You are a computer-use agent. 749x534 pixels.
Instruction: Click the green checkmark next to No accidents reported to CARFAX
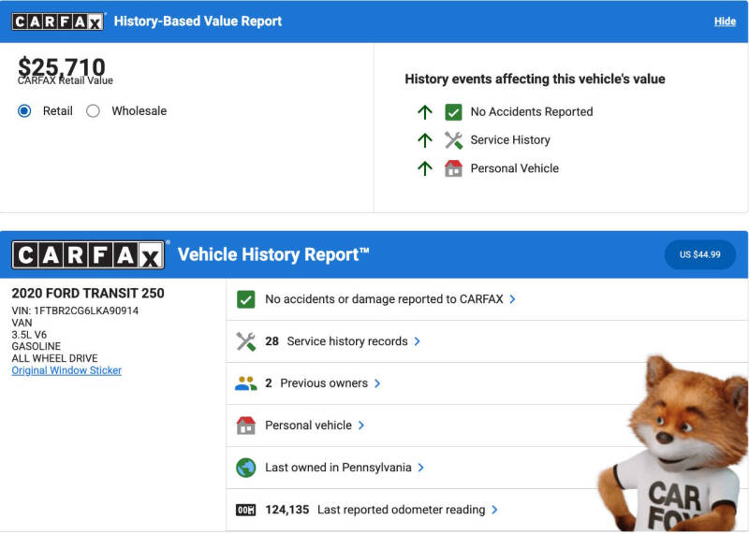(x=245, y=299)
